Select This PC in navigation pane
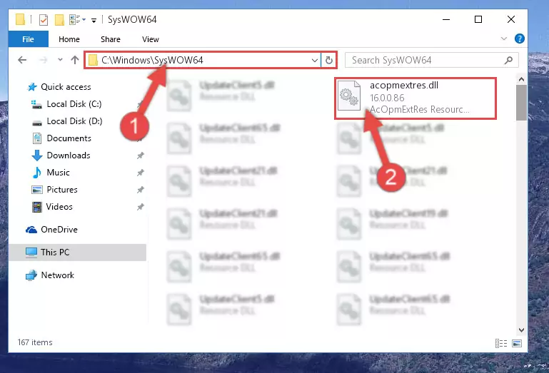Viewport: 549px width, 373px height. [77, 252]
